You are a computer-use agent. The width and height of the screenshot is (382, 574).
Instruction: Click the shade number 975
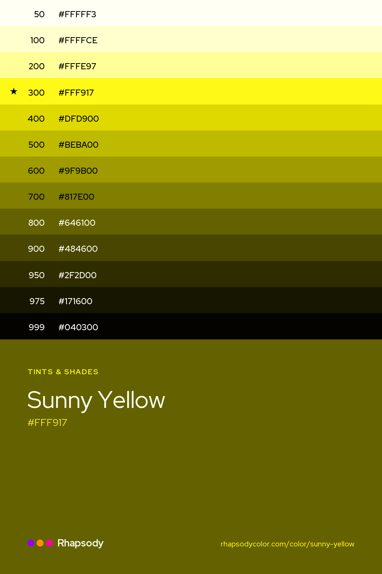(37, 301)
